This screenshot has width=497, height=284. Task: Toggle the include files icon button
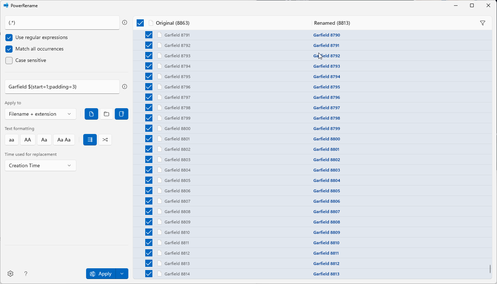pyautogui.click(x=91, y=114)
